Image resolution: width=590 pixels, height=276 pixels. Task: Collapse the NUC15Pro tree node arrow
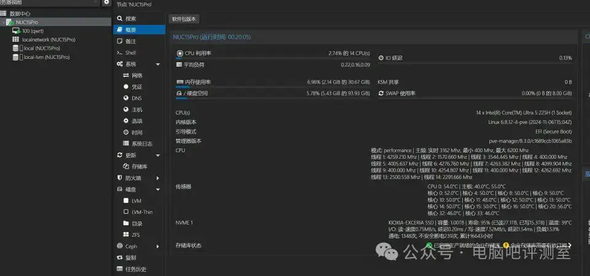(3, 22)
